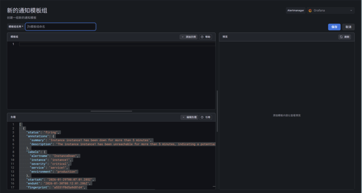Open the 引用 reference button
The width and height of the screenshot is (362, 193).
205,117
